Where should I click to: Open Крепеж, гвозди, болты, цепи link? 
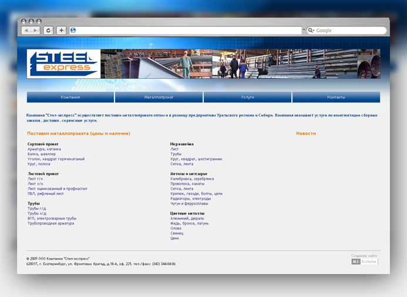197,193
